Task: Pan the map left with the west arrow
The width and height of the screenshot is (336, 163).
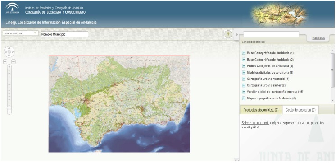Action: (x=6, y=52)
